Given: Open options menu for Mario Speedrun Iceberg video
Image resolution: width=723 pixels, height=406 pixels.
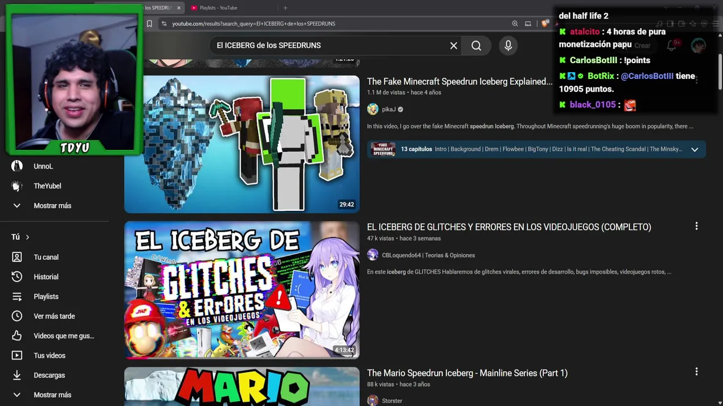Looking at the screenshot, I should pyautogui.click(x=696, y=372).
